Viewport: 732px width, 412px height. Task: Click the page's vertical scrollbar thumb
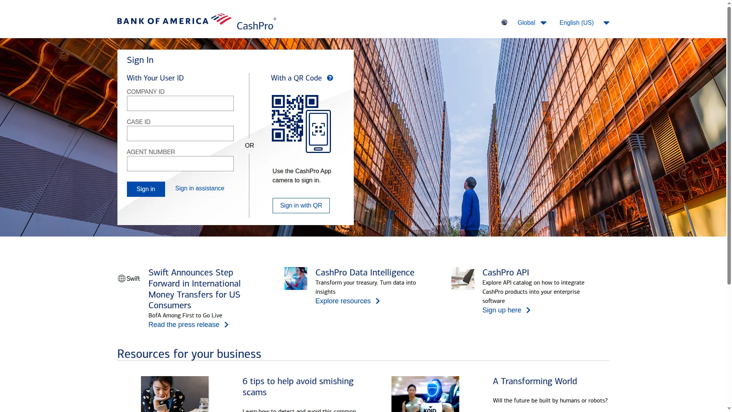coord(729,146)
